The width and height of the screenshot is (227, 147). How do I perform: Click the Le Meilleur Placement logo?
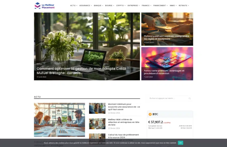point(45,6)
